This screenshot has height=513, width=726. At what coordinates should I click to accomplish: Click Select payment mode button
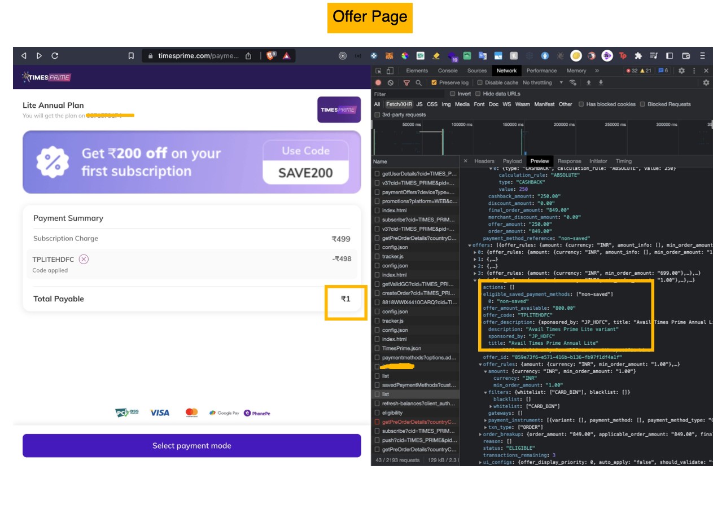[x=192, y=446]
